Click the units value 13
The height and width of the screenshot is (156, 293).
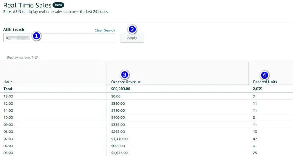pos(255,132)
